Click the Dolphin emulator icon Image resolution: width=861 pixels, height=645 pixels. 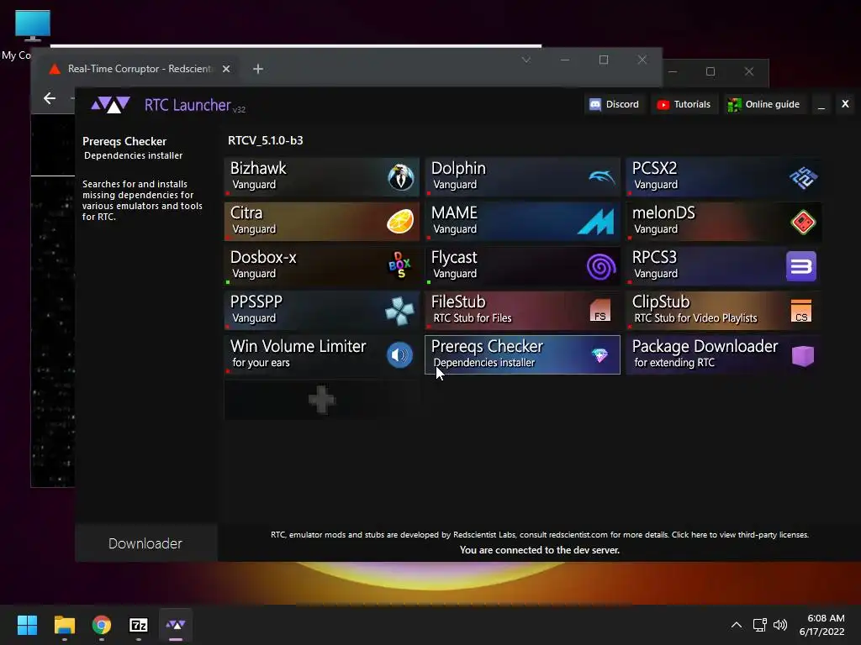[x=601, y=176]
